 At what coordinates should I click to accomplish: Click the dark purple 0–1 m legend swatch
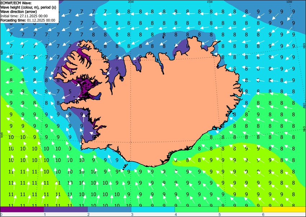[x=22, y=209]
